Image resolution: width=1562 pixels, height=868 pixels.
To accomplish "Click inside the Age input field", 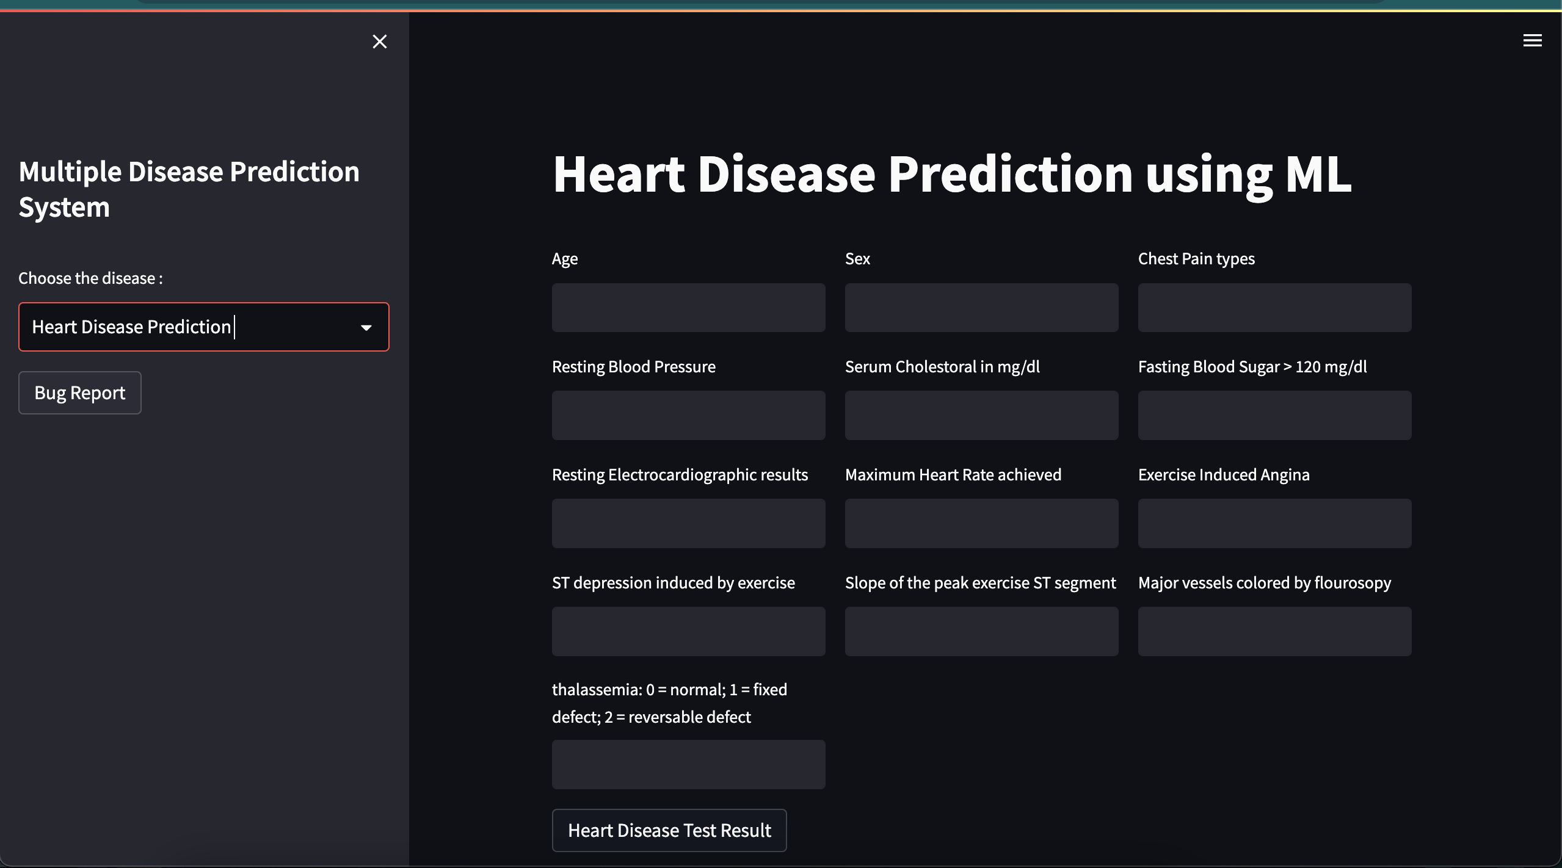I will tap(688, 307).
